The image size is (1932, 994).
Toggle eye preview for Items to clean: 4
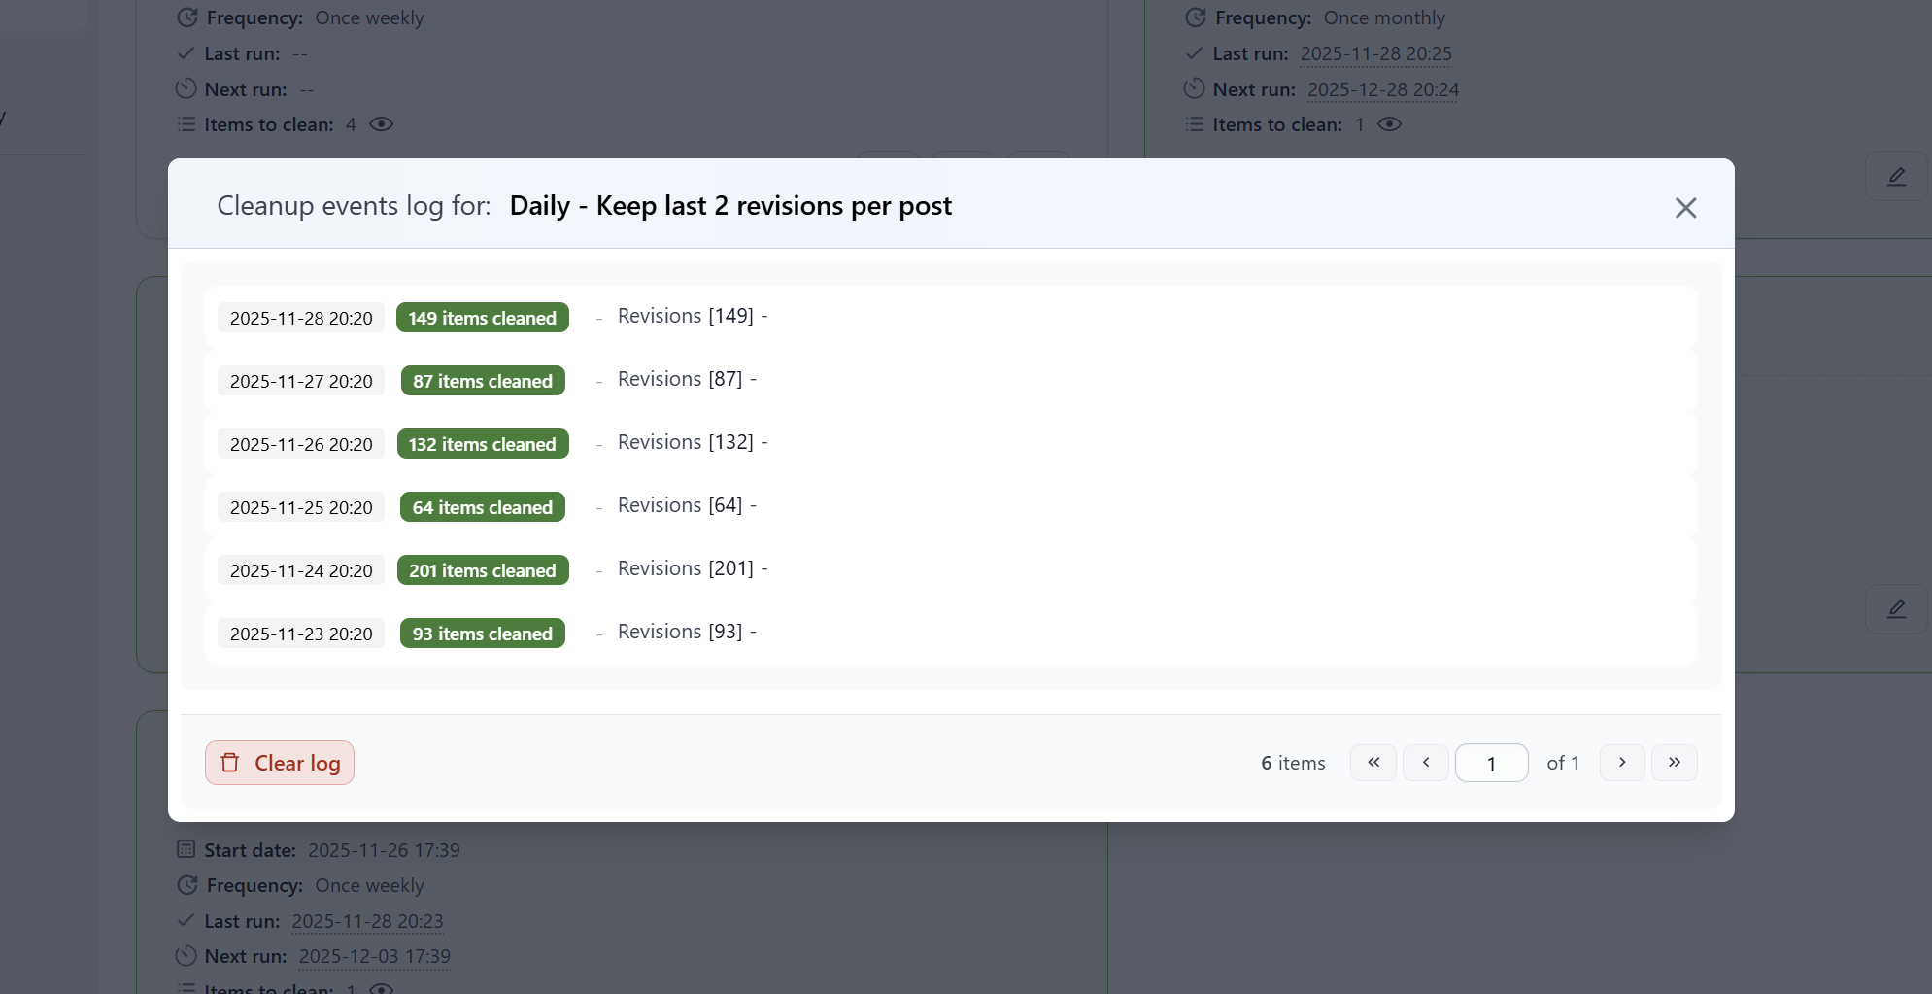pyautogui.click(x=382, y=124)
